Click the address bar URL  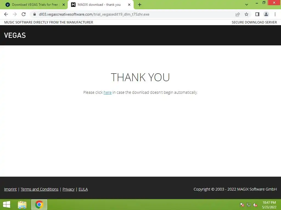pos(94,14)
